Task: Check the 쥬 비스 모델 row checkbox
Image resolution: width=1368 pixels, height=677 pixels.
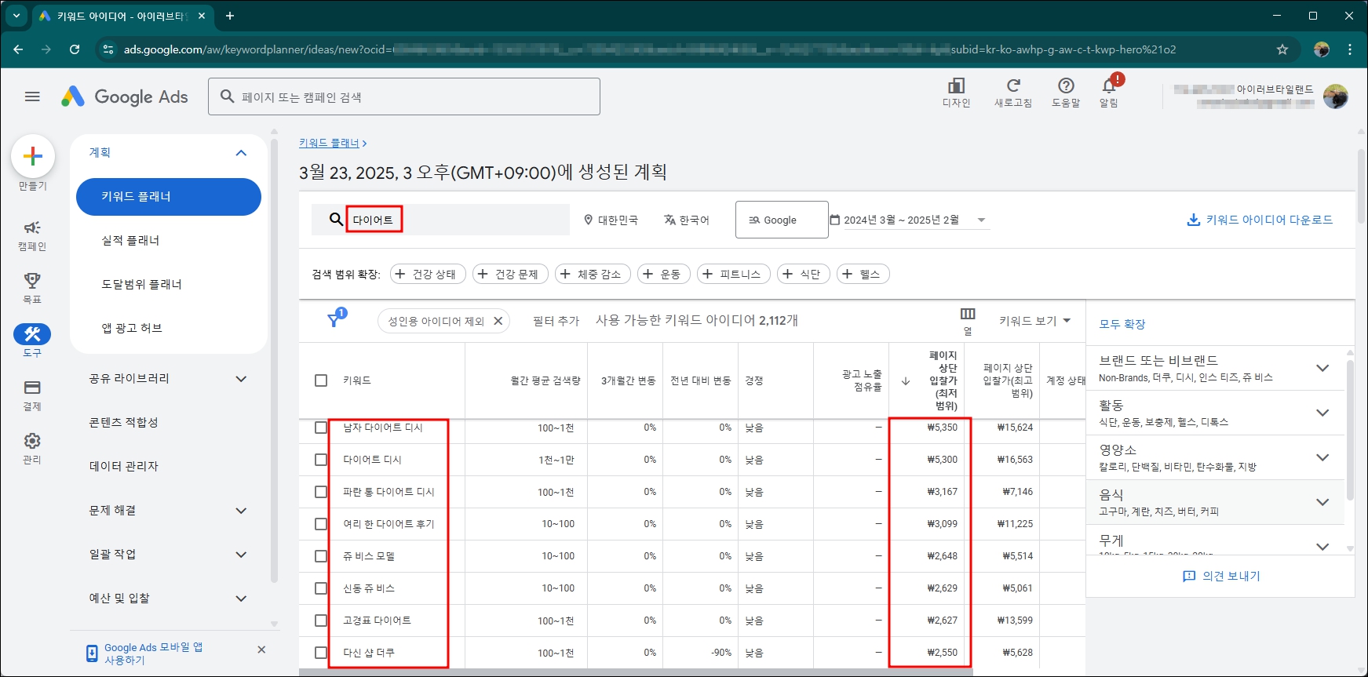Action: click(321, 556)
